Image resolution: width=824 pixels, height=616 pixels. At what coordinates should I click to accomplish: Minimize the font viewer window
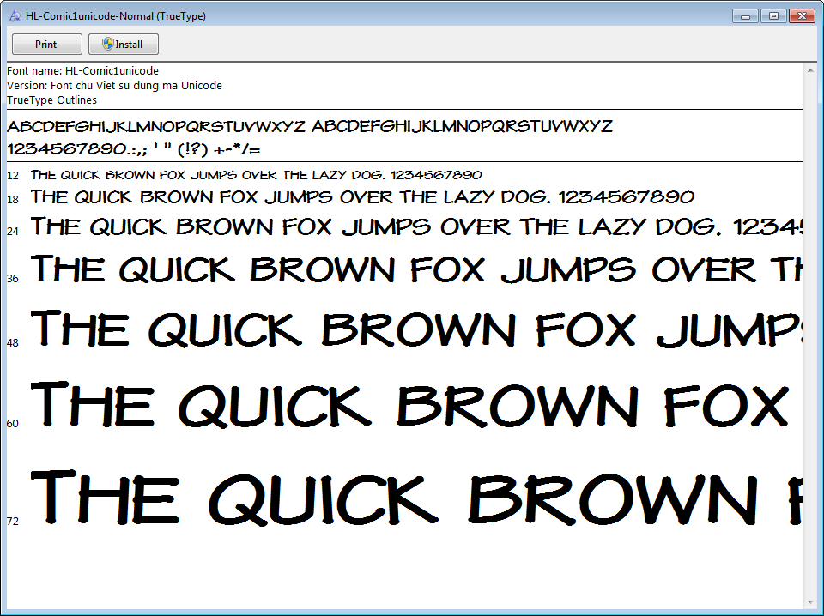745,16
